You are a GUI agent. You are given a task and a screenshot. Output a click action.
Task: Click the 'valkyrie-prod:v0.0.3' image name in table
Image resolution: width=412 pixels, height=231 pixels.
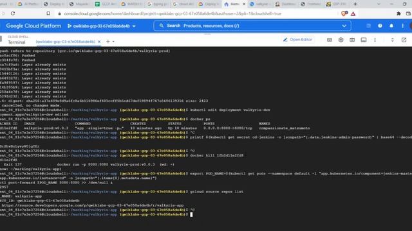[x=46, y=128]
